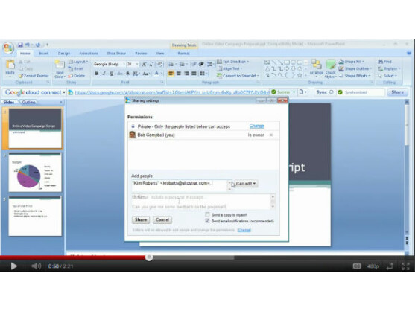Screen dimensions: 415x311
Task: Expand the font size dropdown
Action: [x=137, y=64]
